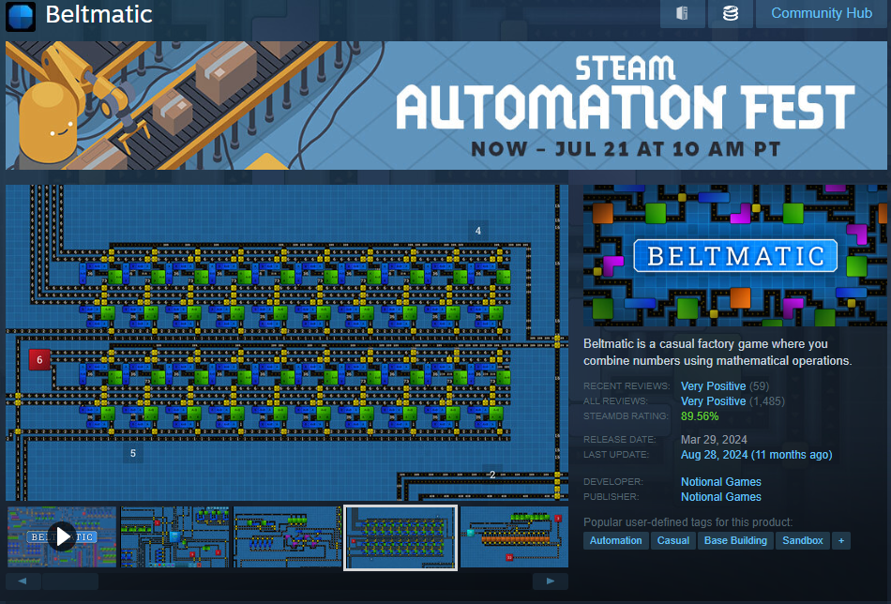Open the Community Hub
The image size is (891, 604).
[x=821, y=13]
